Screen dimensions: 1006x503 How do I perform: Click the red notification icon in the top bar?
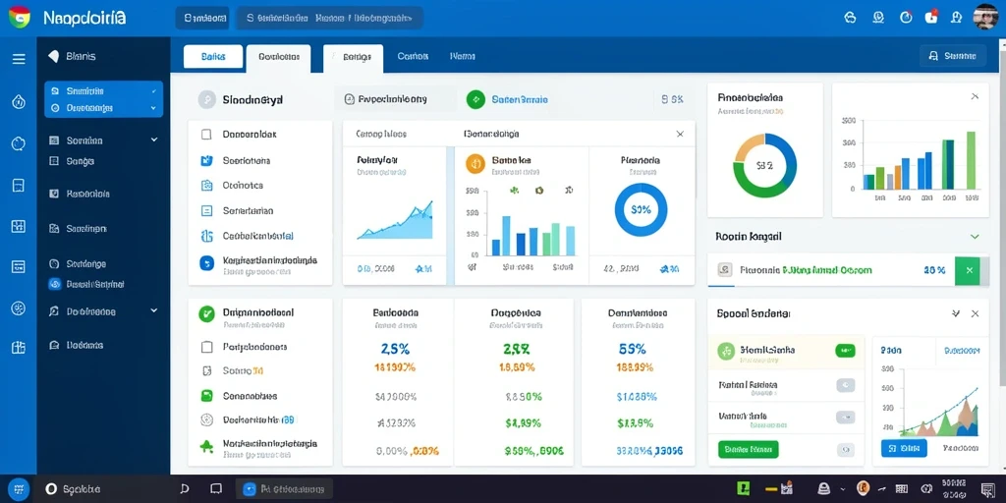point(931,18)
